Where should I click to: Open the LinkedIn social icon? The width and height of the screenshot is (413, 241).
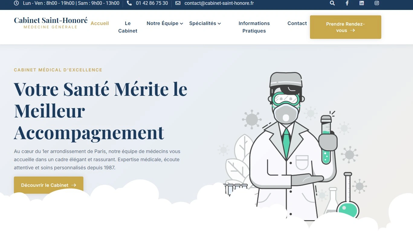tap(362, 3)
